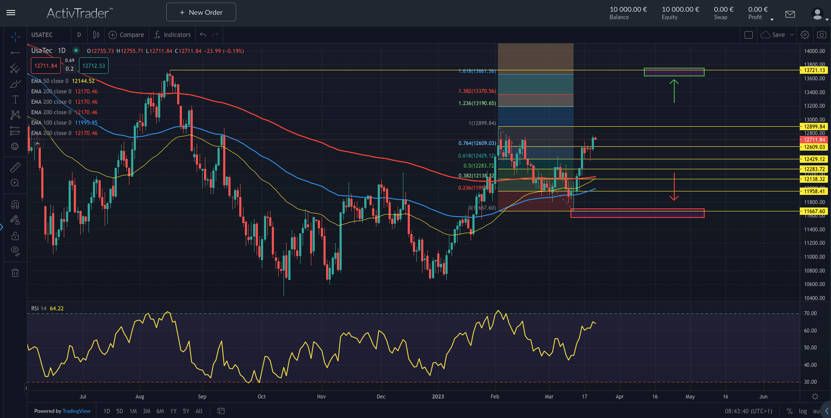Open the brush drawing tool
Image resolution: width=831 pixels, height=418 pixels.
(x=15, y=84)
